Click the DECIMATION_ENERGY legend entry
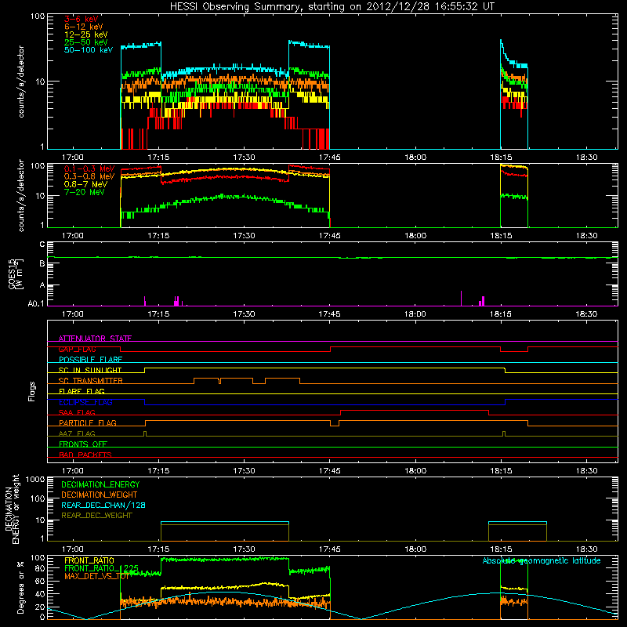The height and width of the screenshot is (627, 627). point(100,484)
